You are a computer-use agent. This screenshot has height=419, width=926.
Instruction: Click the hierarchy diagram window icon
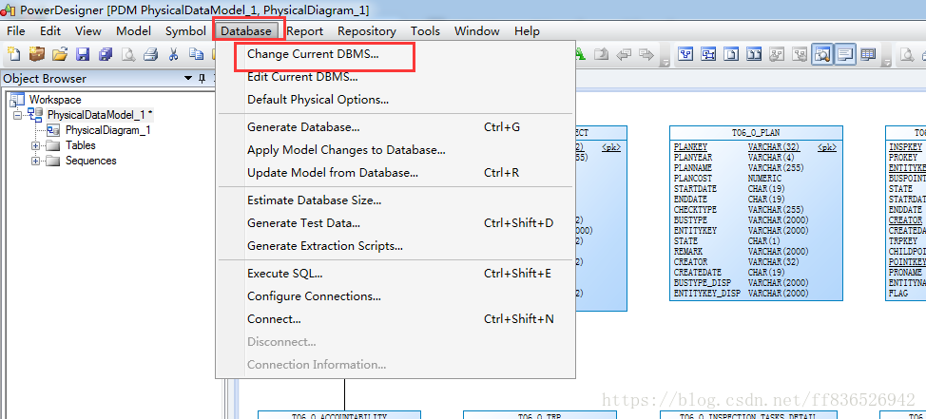click(x=685, y=54)
